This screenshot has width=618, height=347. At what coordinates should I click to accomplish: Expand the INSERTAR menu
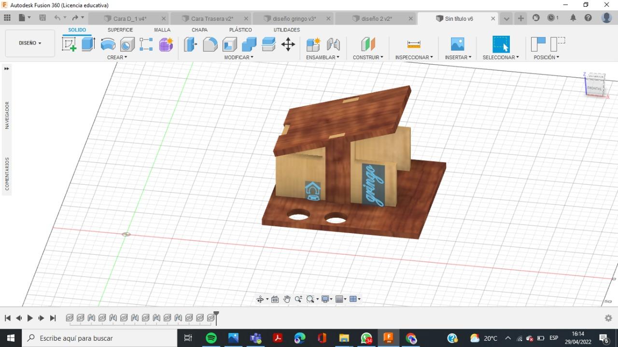click(x=458, y=57)
